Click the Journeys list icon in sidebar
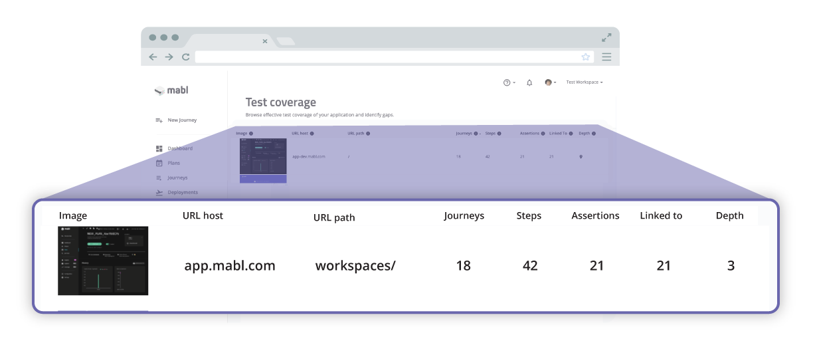This screenshot has width=813, height=351. click(x=159, y=178)
